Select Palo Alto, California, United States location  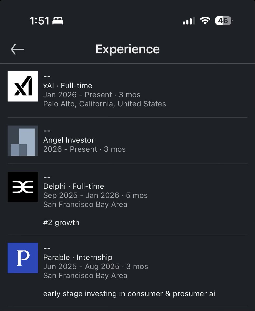pyautogui.click(x=105, y=104)
